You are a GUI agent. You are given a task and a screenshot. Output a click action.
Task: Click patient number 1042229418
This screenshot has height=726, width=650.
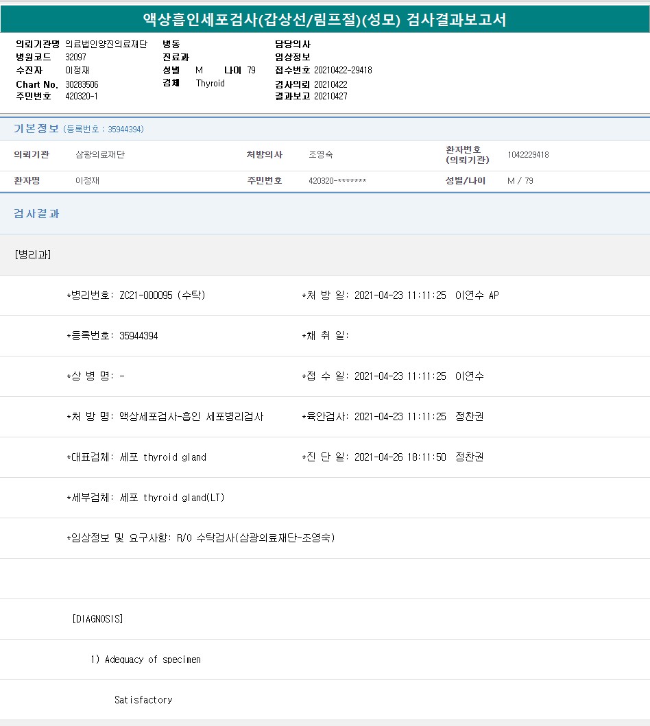(528, 155)
